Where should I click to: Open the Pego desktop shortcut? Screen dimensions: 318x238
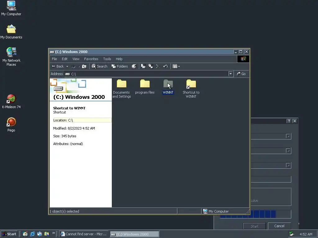11,125
